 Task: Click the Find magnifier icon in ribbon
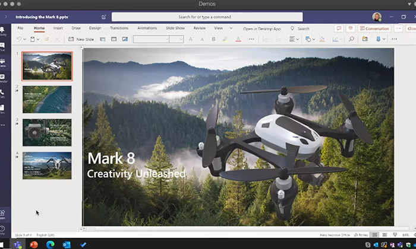pos(351,39)
